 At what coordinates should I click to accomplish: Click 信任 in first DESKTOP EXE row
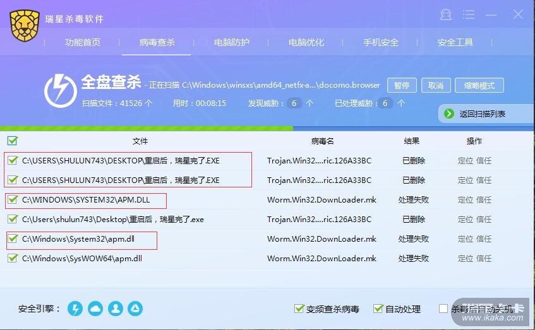click(x=484, y=160)
